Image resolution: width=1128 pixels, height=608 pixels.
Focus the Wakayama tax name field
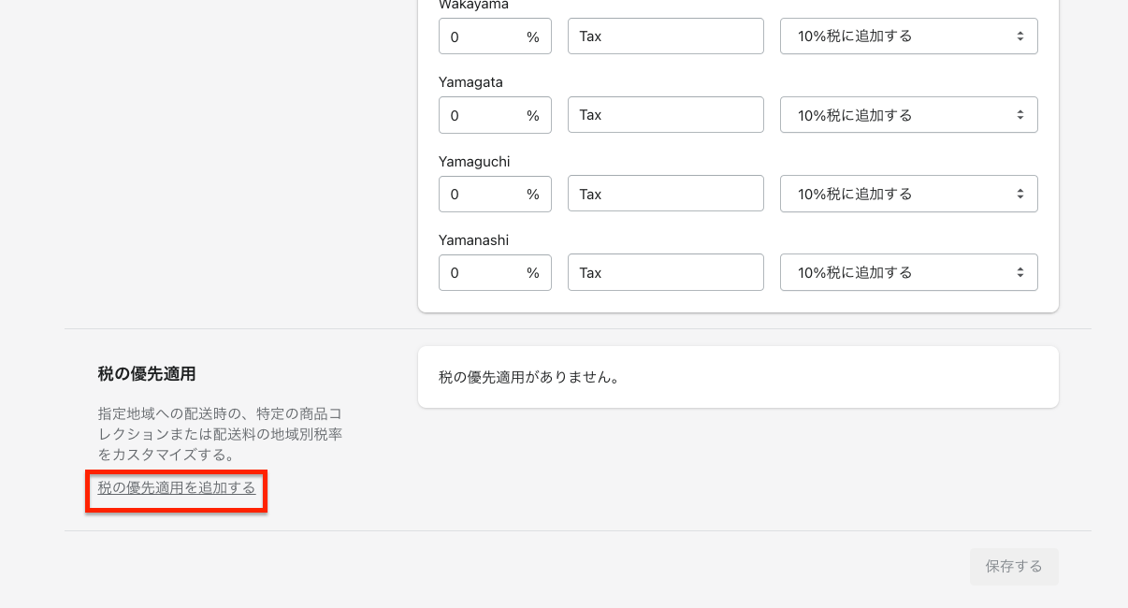click(666, 36)
